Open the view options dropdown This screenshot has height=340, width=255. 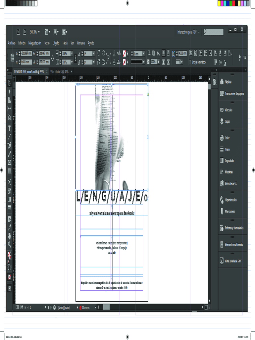coord(47,32)
